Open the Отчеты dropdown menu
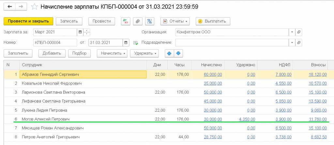334x145 pixels. [x=175, y=21]
